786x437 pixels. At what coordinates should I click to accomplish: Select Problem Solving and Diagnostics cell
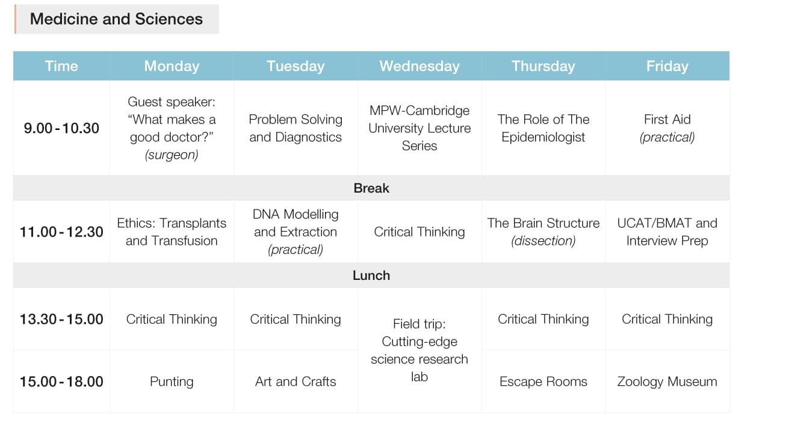coord(296,128)
